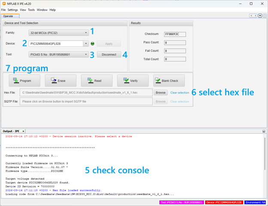Click 'Device ID Revision' console line
Image resolution: width=268 pixels, height=206 pixels.
tap(30, 186)
